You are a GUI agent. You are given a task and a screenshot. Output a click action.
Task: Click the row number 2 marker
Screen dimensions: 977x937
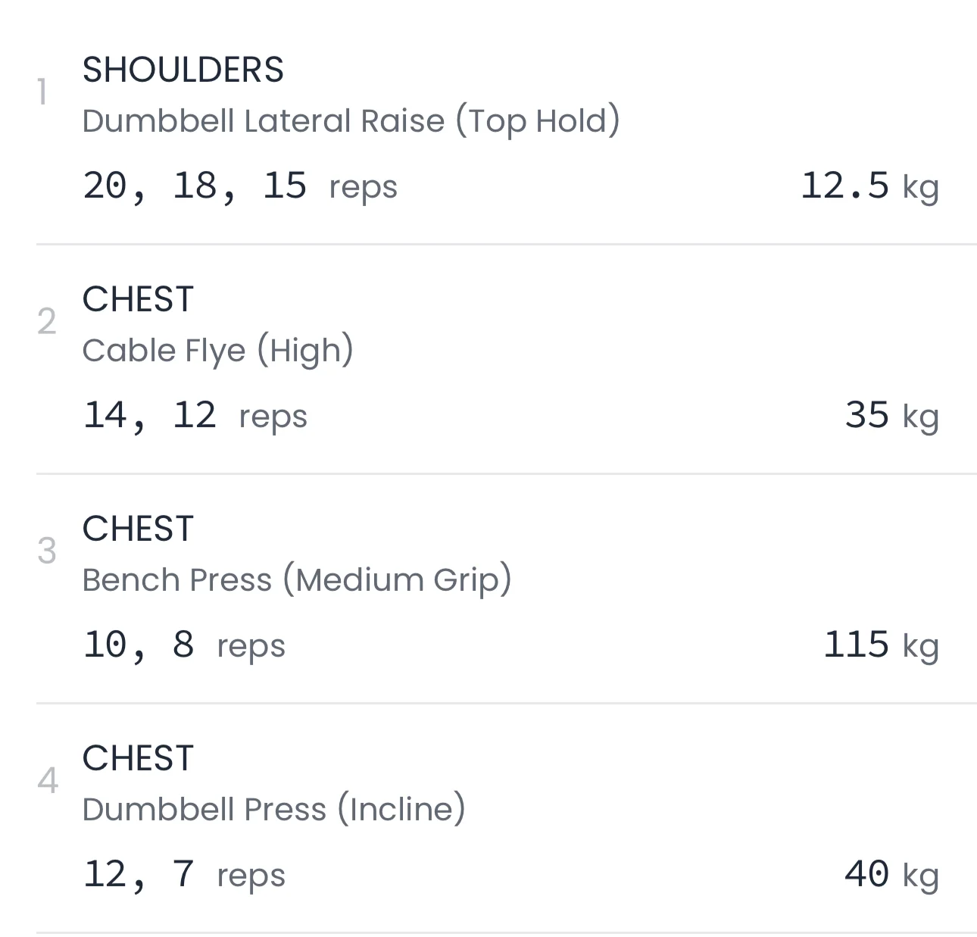pyautogui.click(x=46, y=322)
